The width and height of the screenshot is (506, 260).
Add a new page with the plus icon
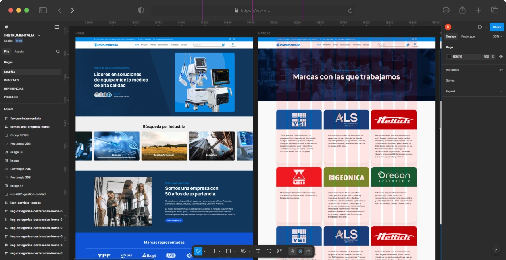coord(58,62)
